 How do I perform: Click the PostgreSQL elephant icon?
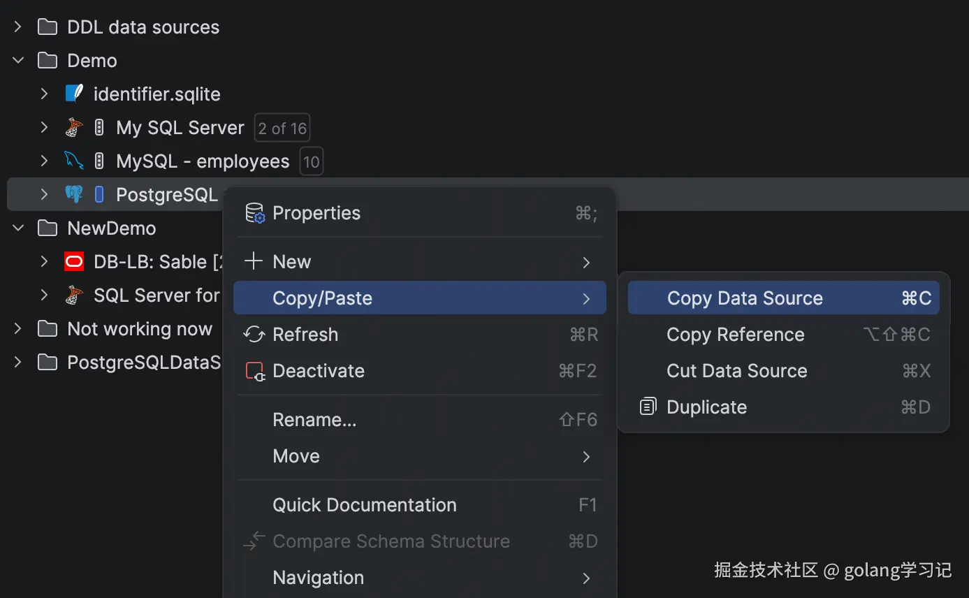74,195
